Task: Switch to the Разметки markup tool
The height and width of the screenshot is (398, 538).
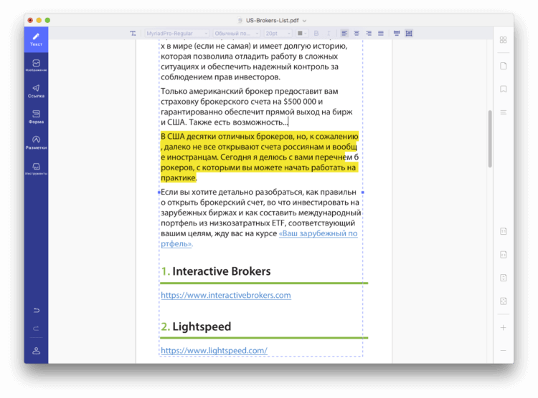Action: [x=36, y=142]
